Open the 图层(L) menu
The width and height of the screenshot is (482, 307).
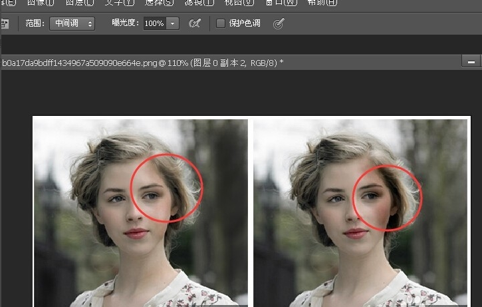tap(80, 2)
